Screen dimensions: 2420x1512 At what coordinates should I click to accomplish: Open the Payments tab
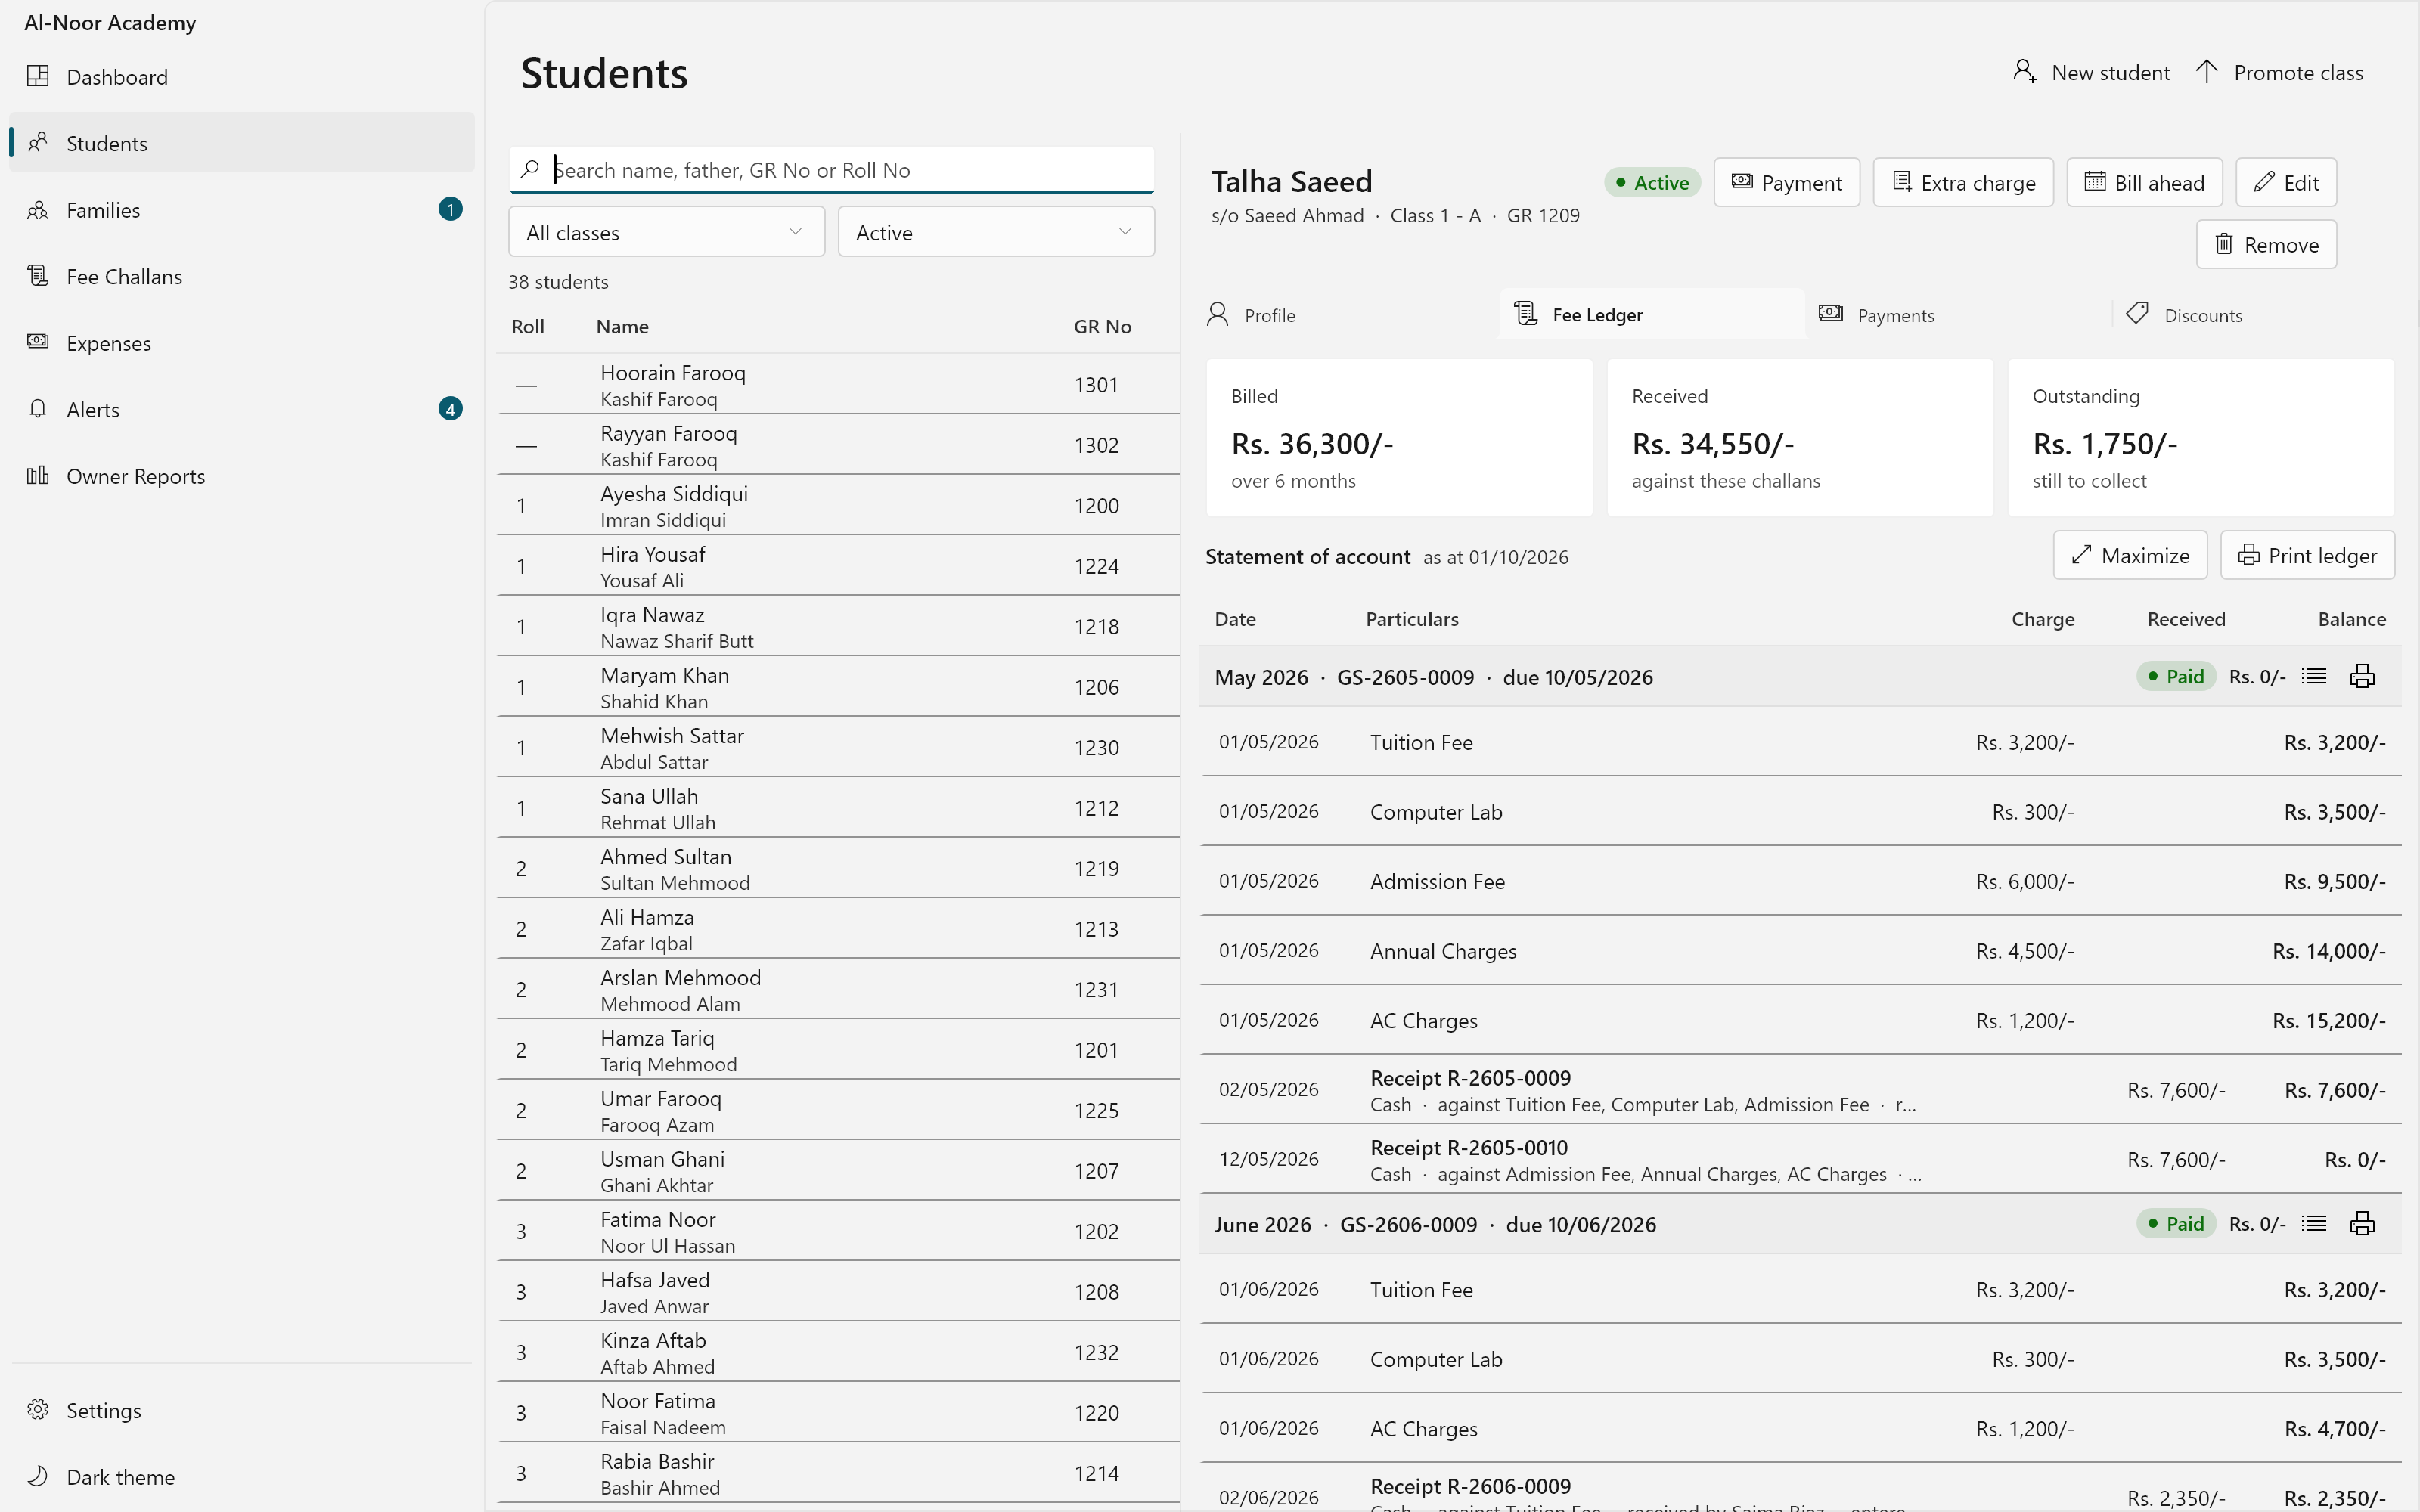(x=1959, y=315)
